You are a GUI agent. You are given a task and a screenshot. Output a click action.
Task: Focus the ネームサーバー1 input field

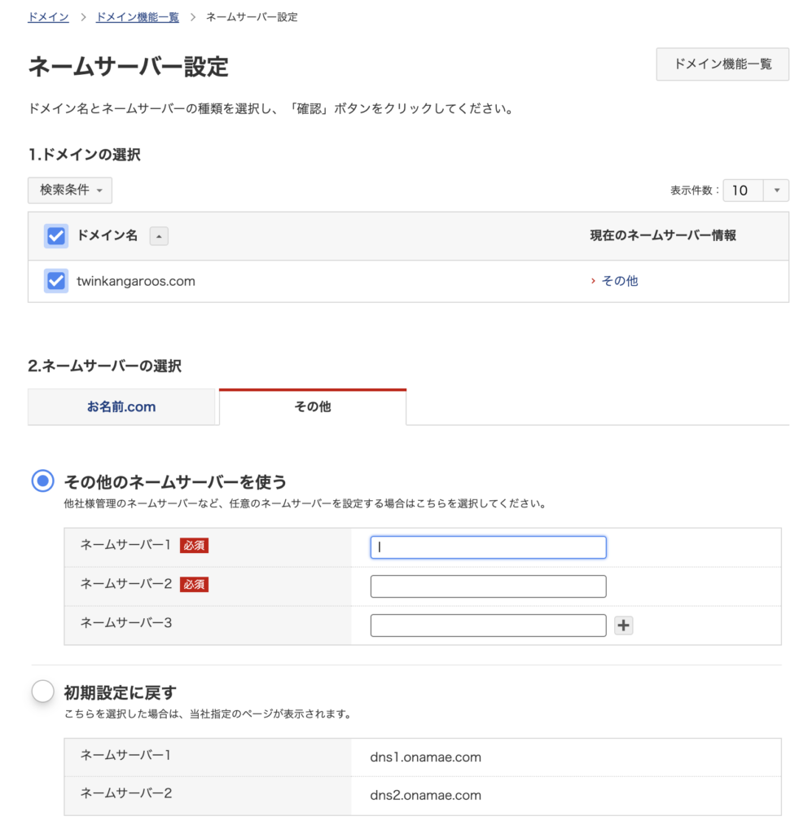(489, 547)
